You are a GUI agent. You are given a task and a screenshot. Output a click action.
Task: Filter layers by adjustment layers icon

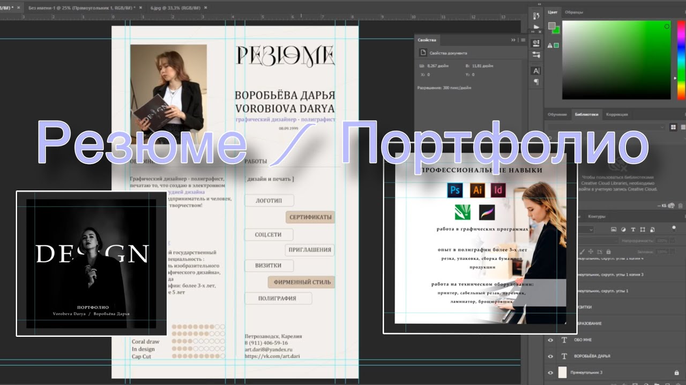pyautogui.click(x=623, y=229)
